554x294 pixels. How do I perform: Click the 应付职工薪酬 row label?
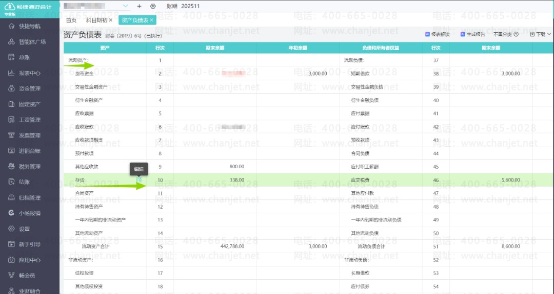click(x=365, y=167)
